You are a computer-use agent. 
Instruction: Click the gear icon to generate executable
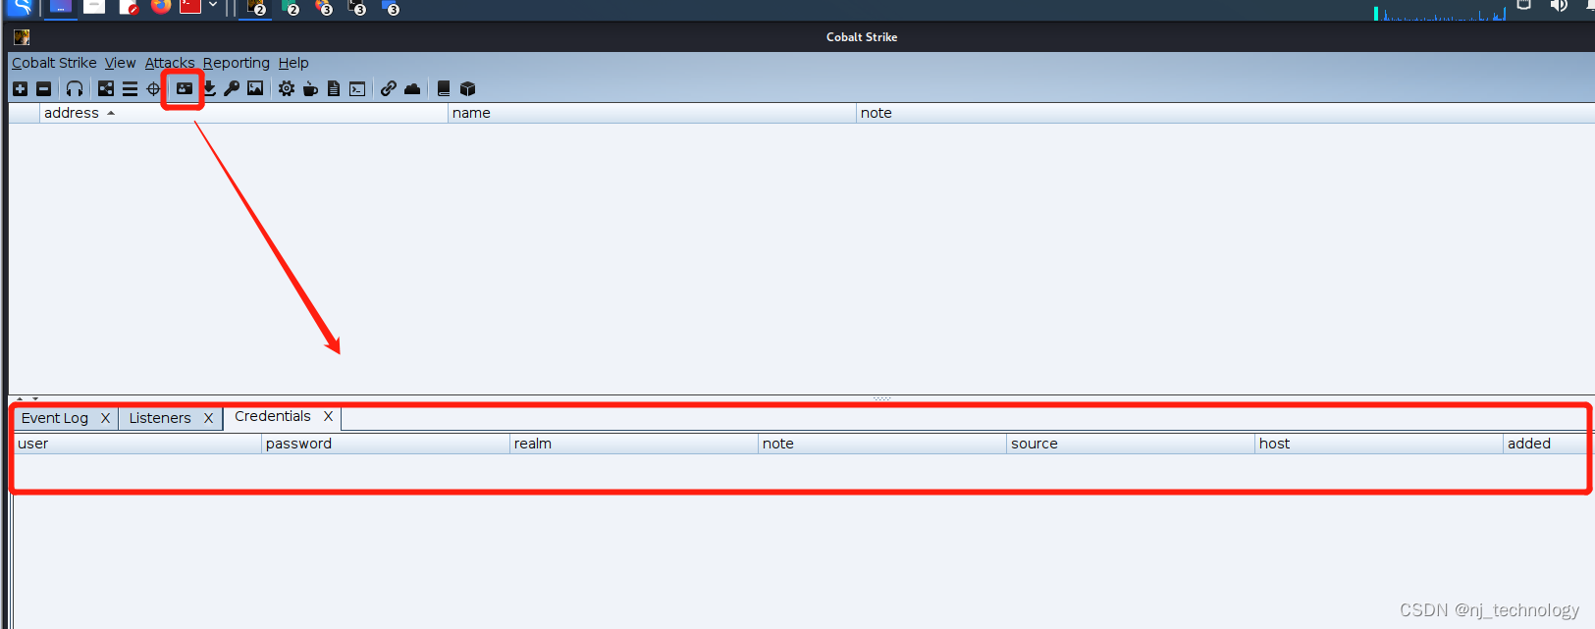click(286, 89)
